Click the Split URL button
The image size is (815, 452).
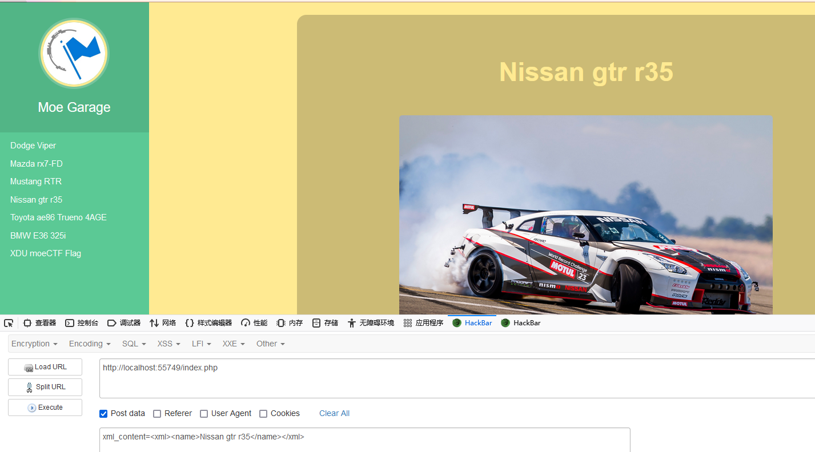[x=45, y=387]
